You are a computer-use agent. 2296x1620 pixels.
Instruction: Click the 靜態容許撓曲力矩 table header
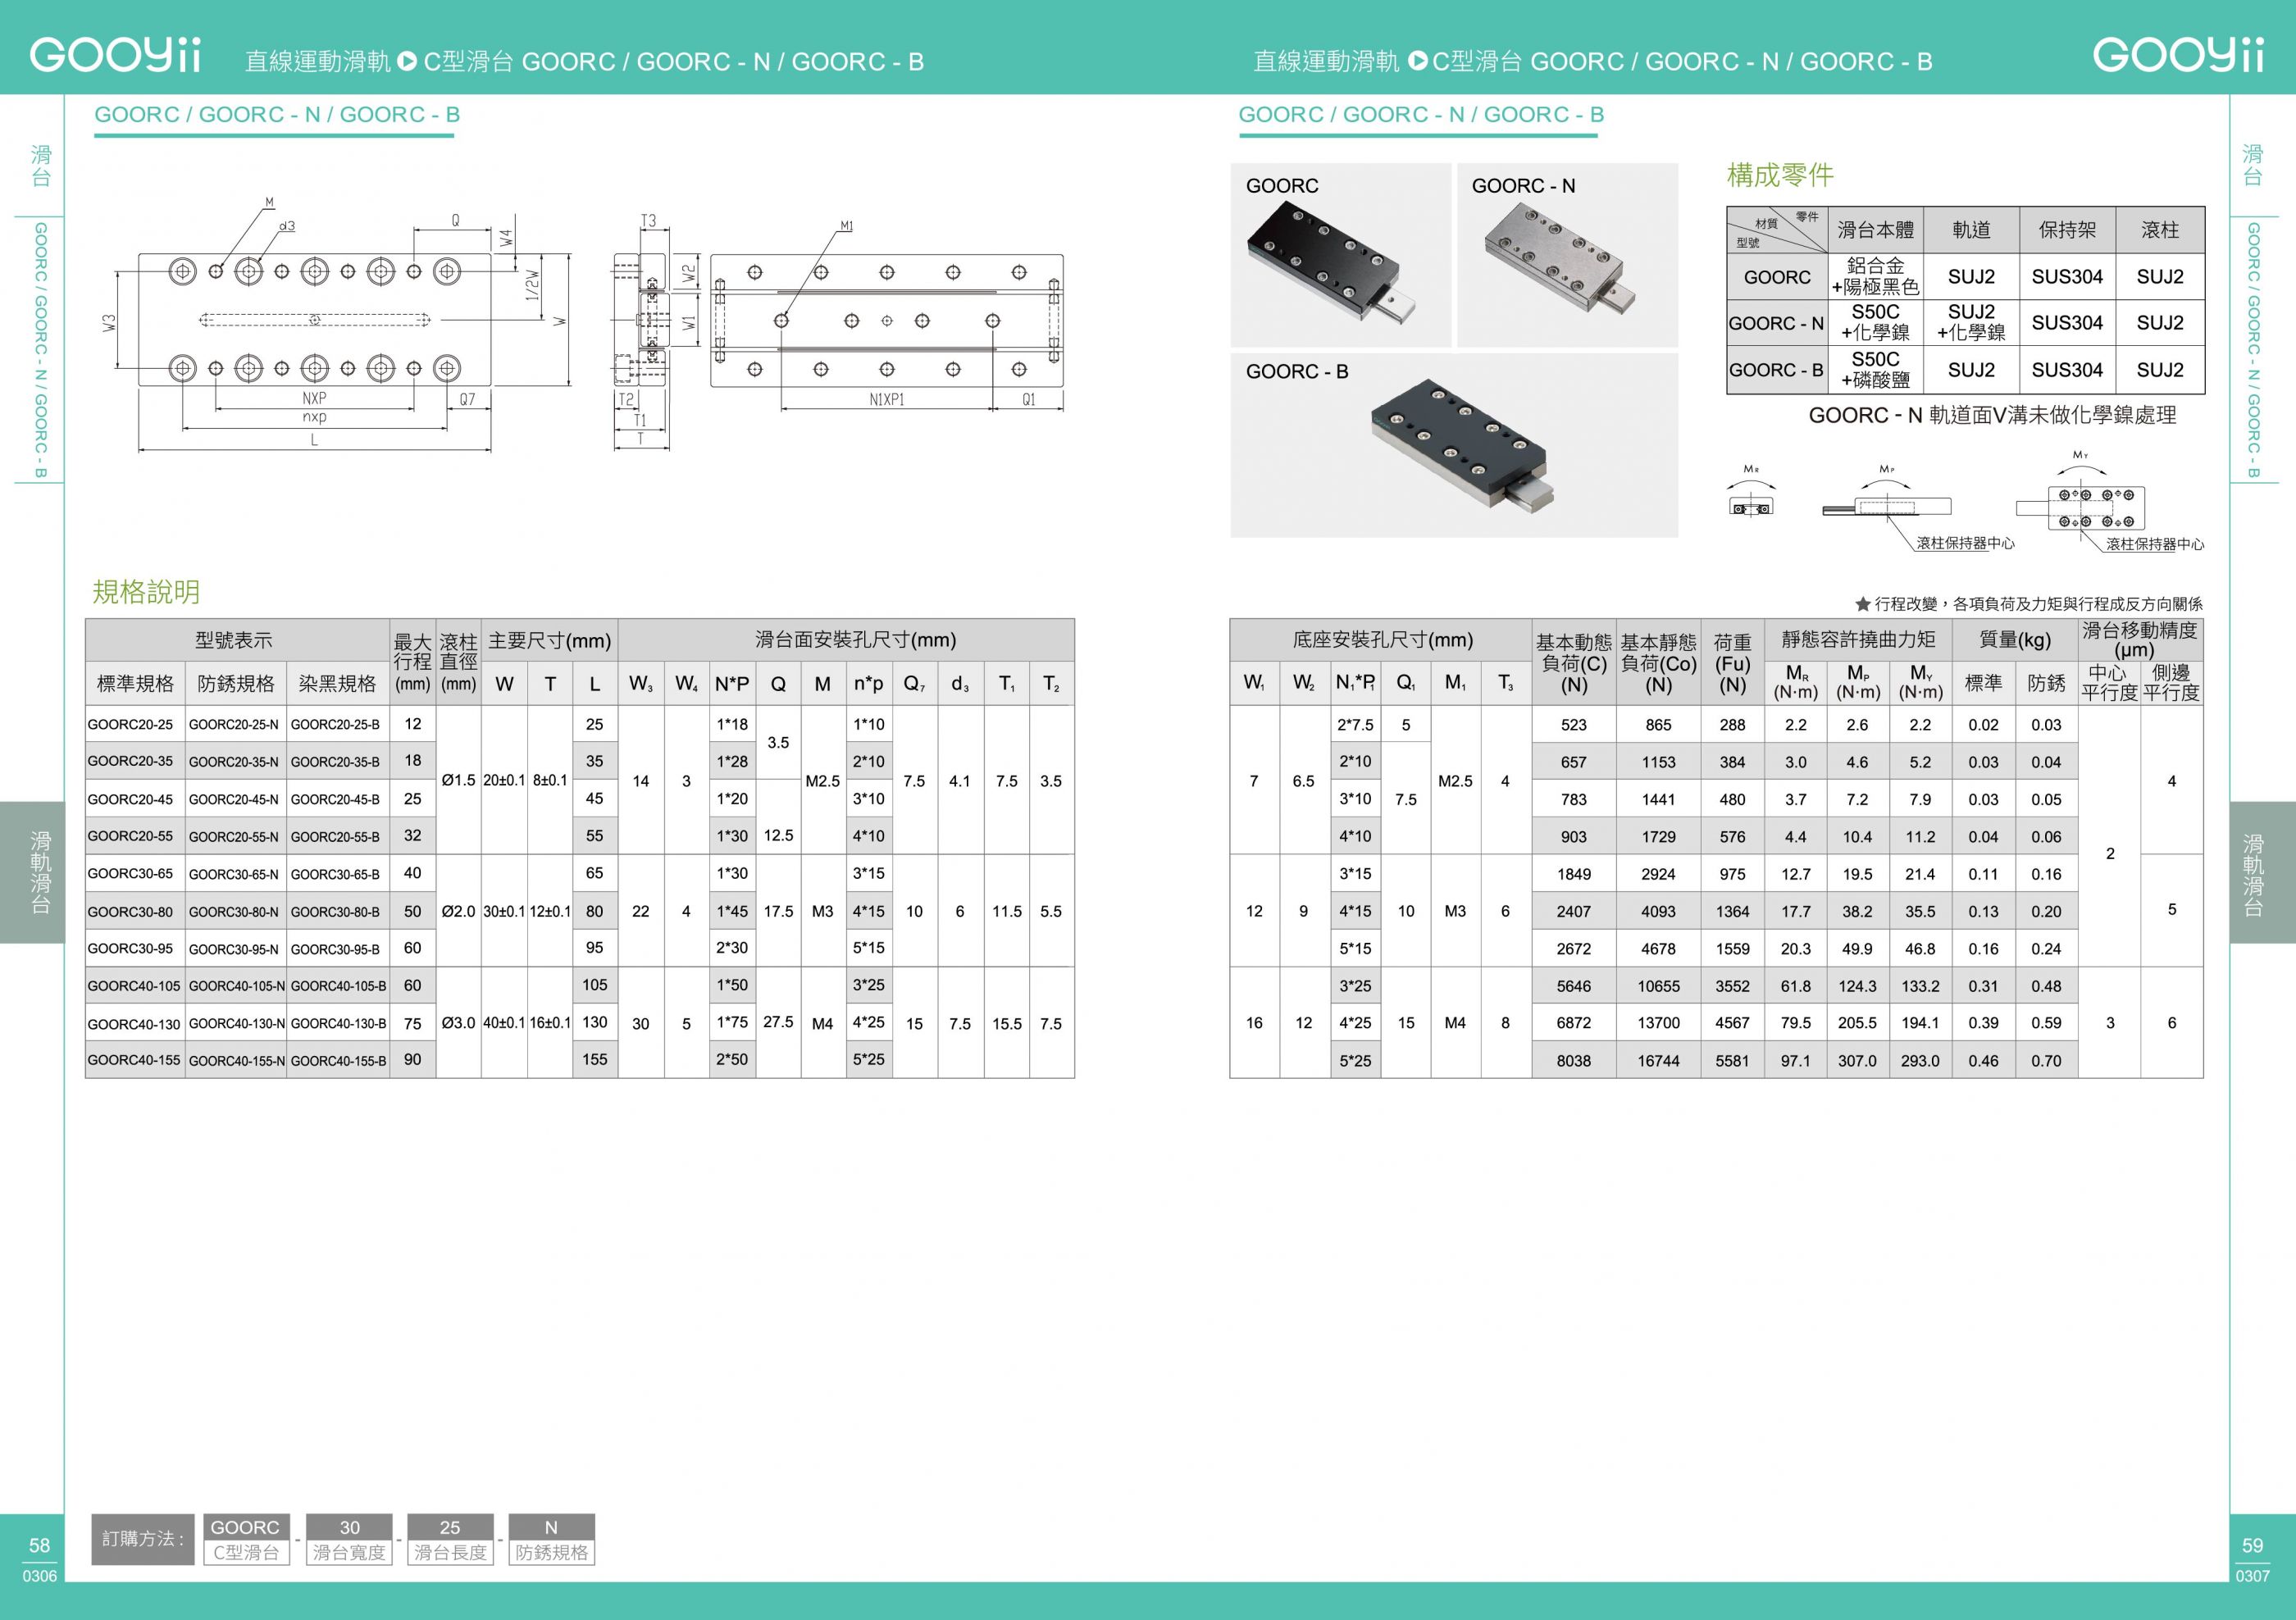tap(1857, 640)
